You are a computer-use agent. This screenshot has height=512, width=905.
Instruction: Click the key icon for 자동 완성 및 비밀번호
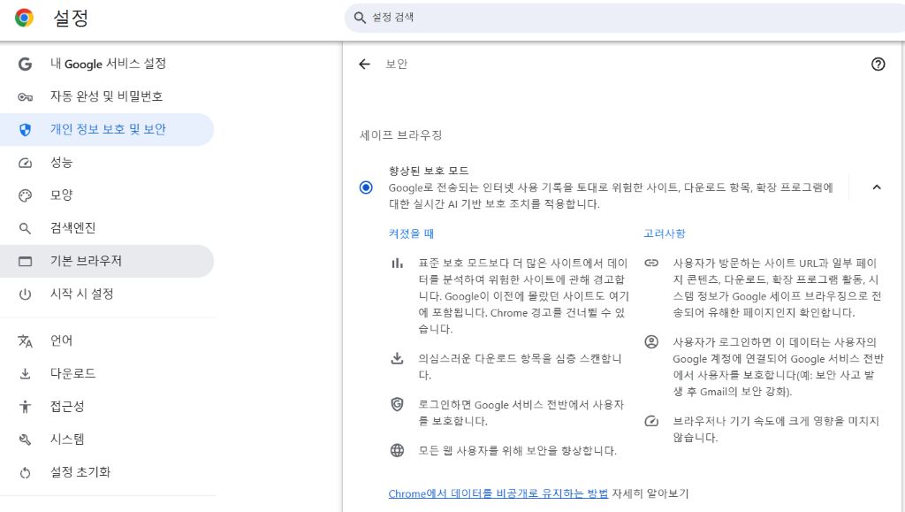pyautogui.click(x=25, y=96)
